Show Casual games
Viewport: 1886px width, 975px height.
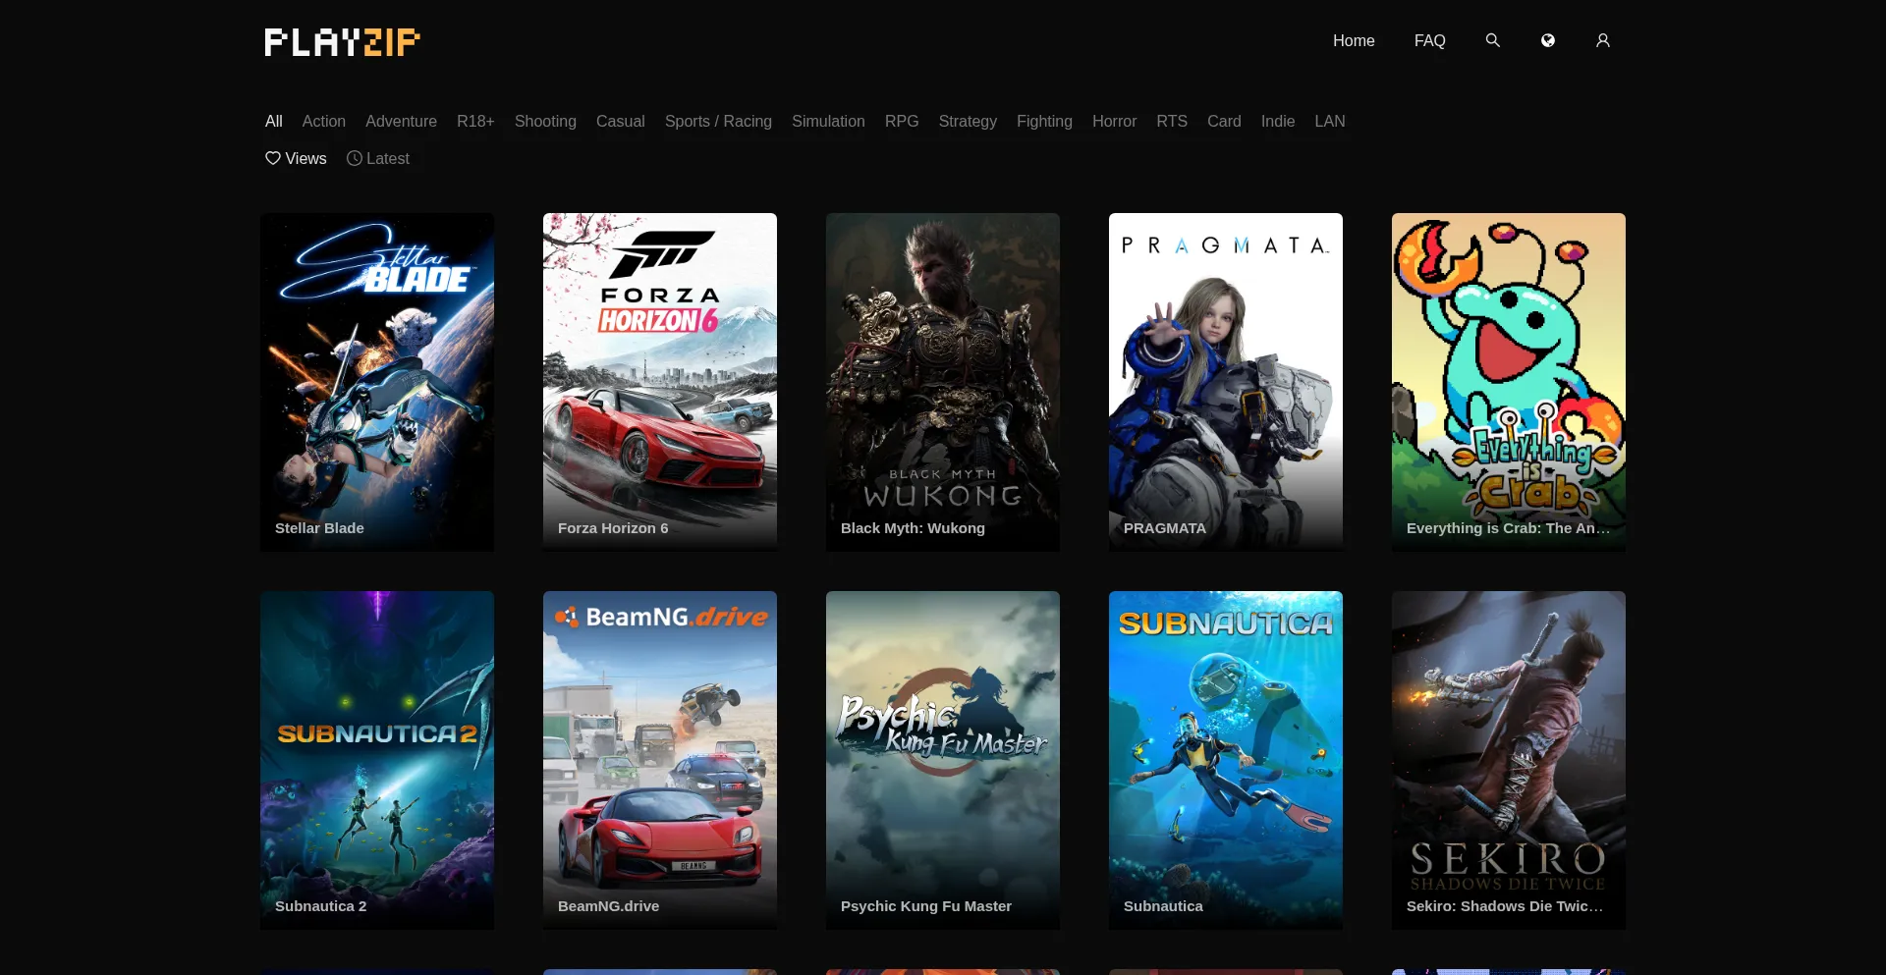pos(621,122)
